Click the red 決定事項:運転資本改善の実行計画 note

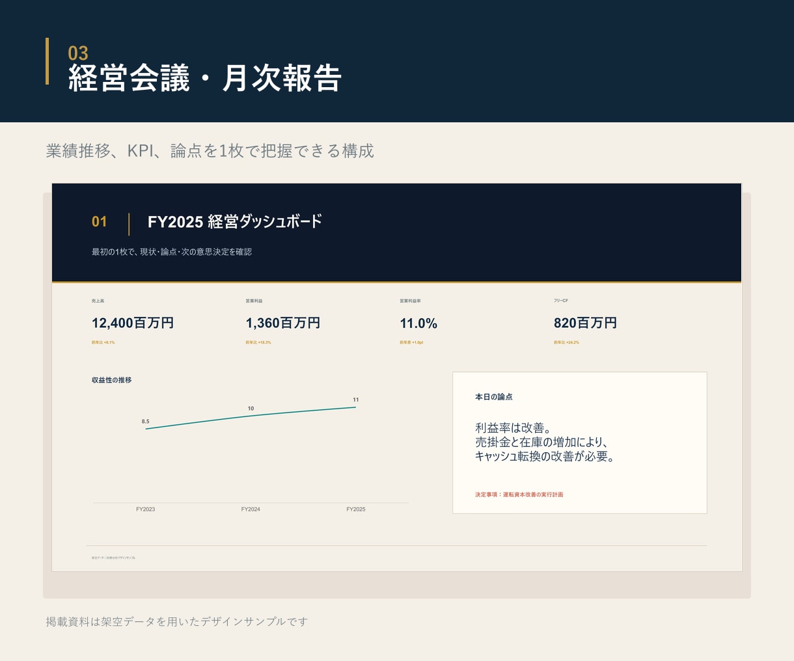[x=519, y=495]
